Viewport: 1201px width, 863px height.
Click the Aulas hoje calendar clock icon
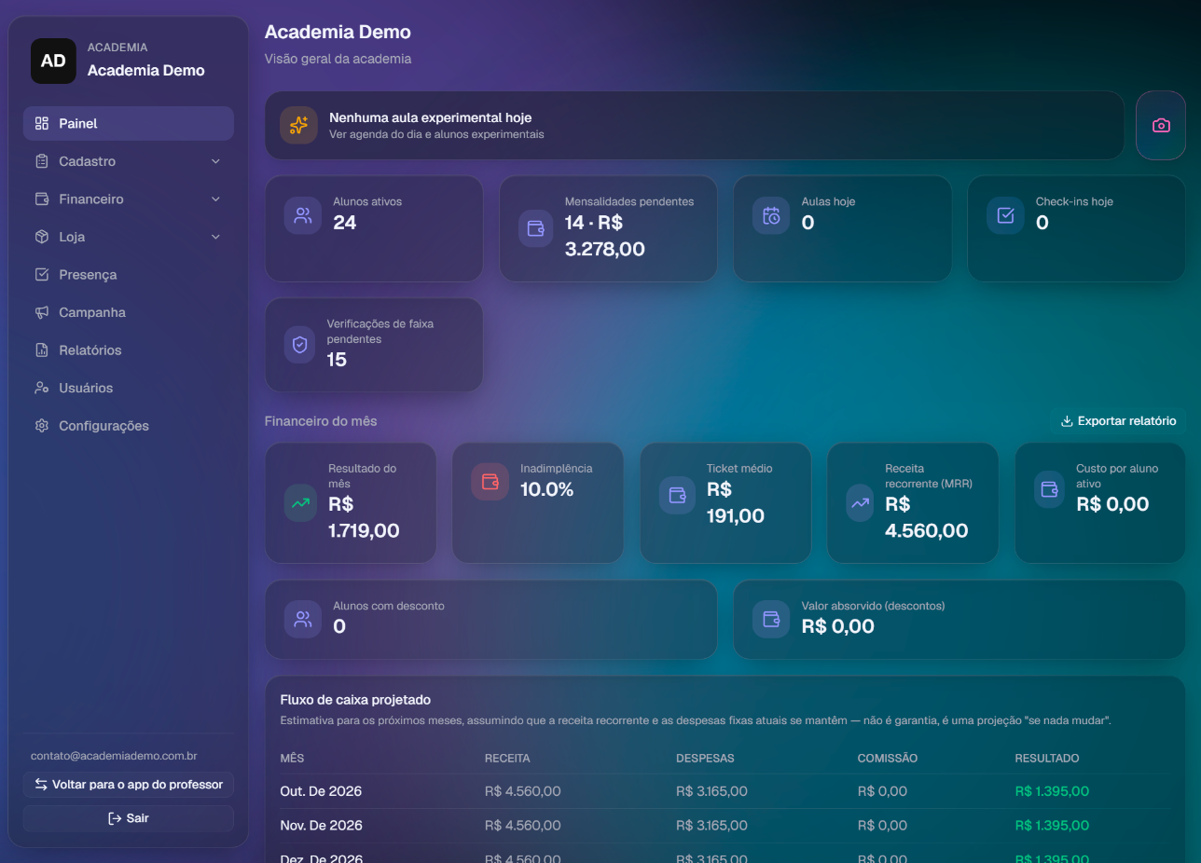pyautogui.click(x=771, y=215)
